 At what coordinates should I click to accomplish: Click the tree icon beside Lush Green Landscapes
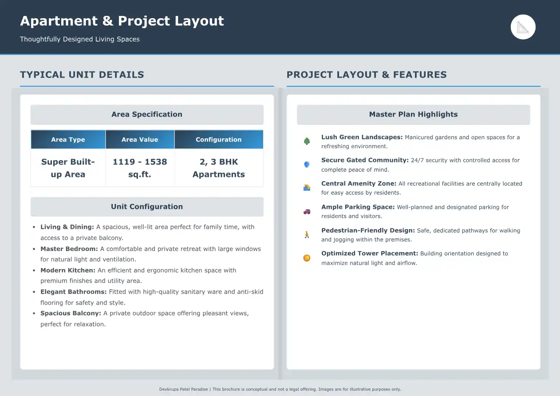[x=307, y=141]
